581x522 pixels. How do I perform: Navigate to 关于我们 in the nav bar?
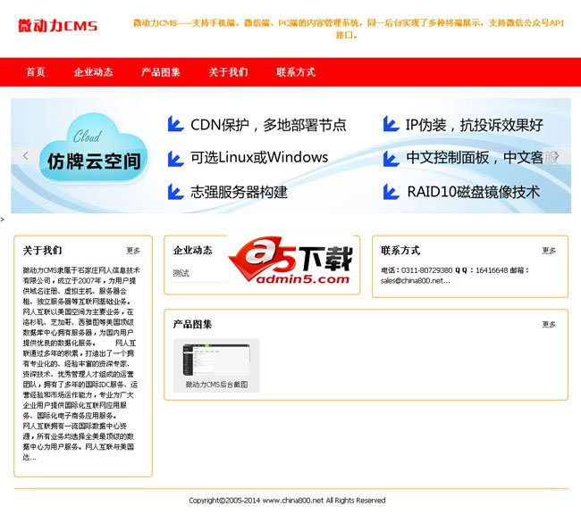[x=228, y=71]
